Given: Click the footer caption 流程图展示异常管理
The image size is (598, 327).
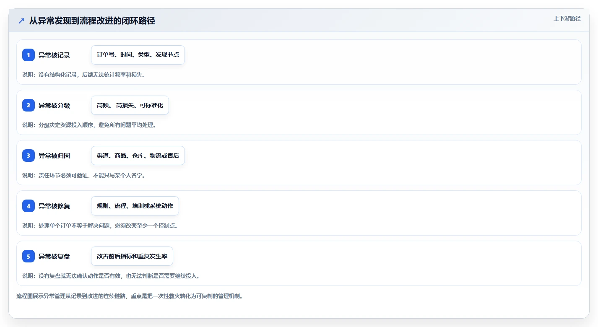Looking at the screenshot, I should [130, 296].
